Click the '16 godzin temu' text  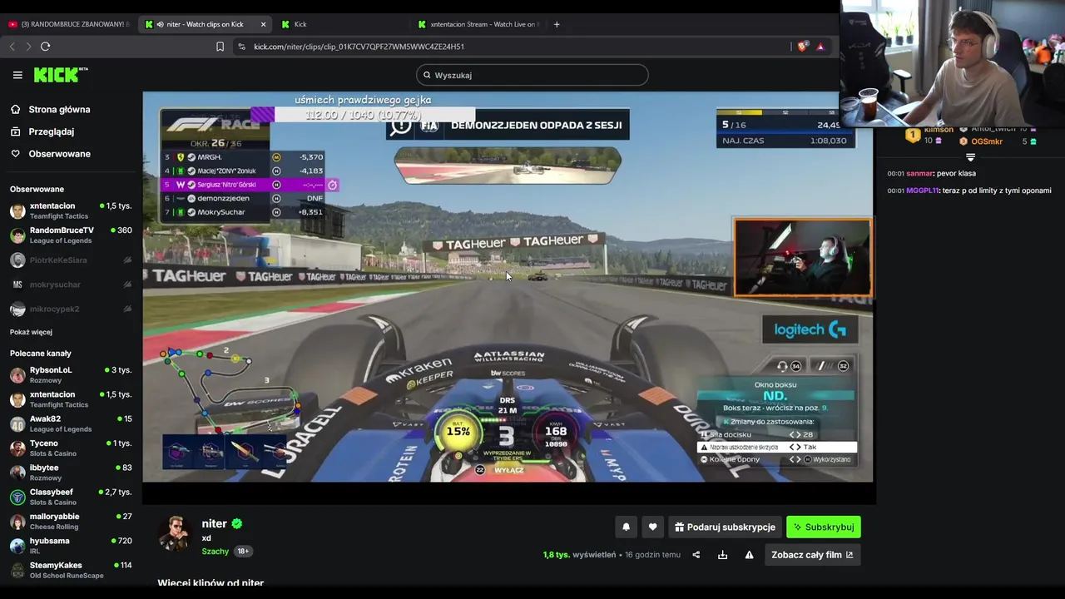[x=652, y=555]
